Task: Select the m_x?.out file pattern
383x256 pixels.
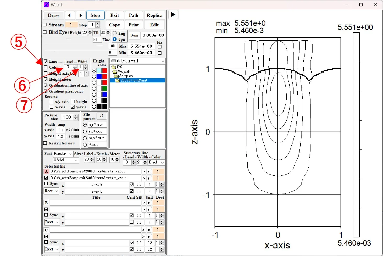Action: (x=85, y=138)
